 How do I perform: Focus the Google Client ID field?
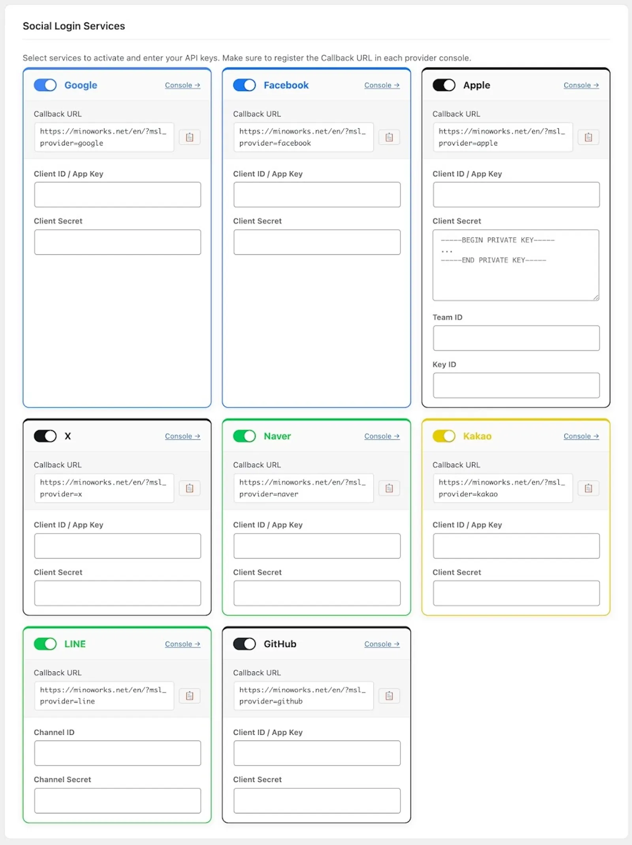[117, 194]
